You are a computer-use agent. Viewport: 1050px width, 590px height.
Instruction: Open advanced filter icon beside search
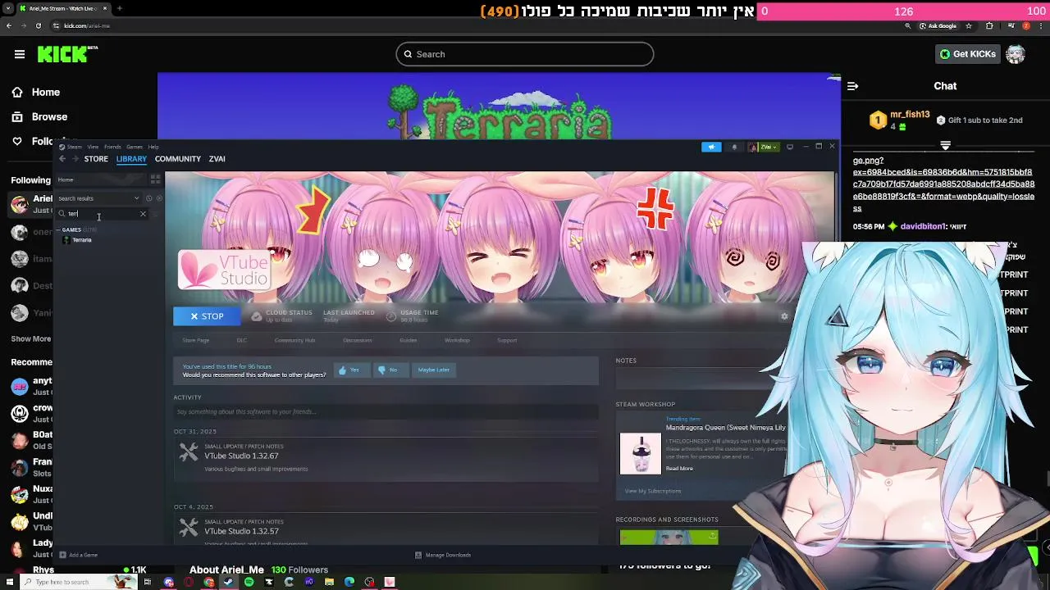pos(156,214)
